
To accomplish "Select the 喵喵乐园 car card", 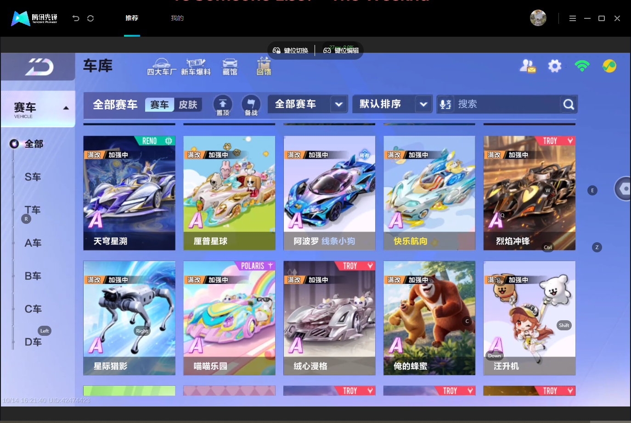I will pyautogui.click(x=229, y=318).
